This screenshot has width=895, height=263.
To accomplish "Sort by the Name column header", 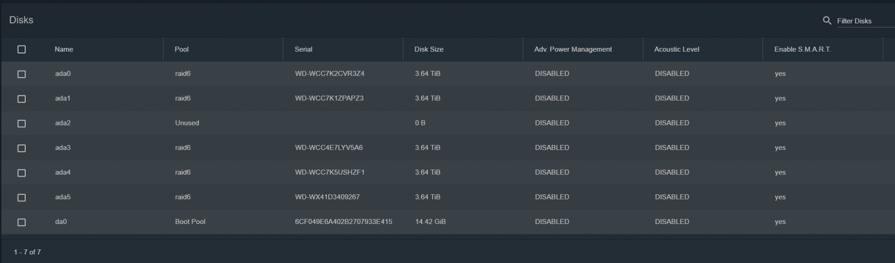I will pos(64,49).
